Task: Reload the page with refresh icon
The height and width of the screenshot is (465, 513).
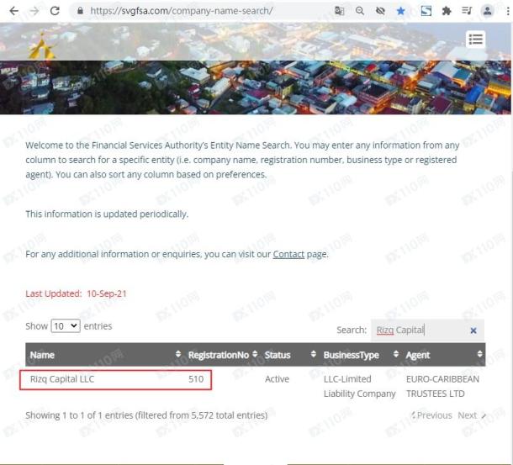Action: (55, 11)
